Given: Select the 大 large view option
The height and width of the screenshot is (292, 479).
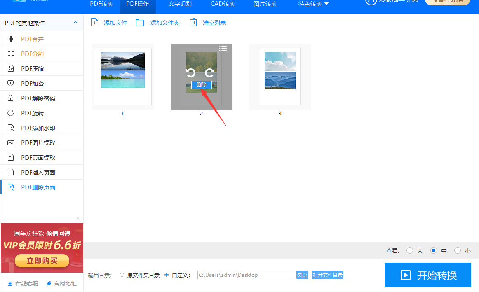Looking at the screenshot, I should [410, 250].
